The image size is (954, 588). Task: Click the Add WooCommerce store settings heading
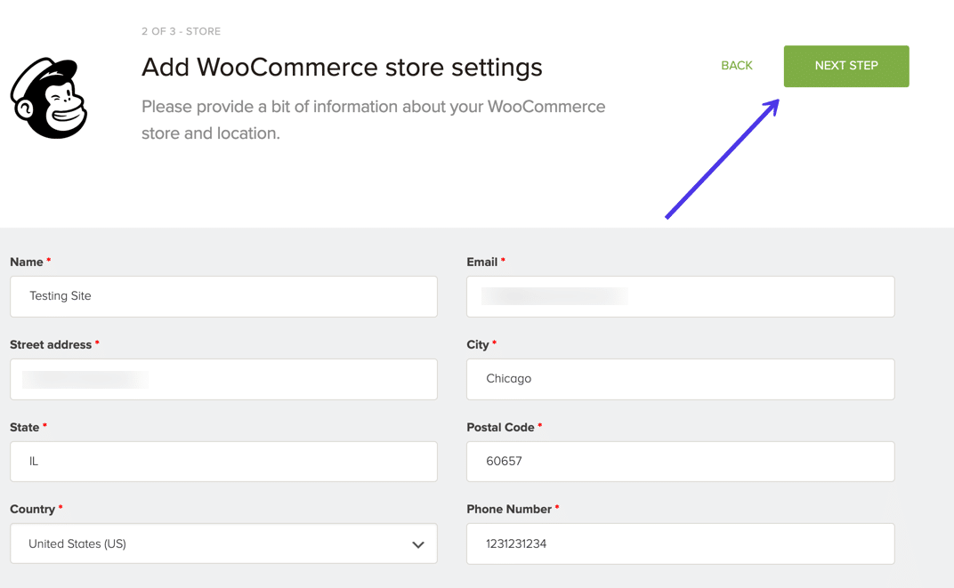pos(342,67)
